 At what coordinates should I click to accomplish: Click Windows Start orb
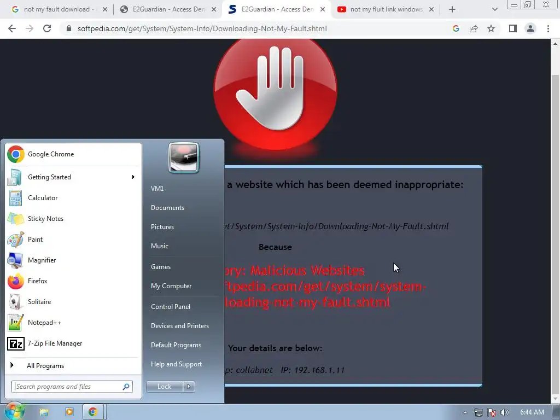(x=14, y=411)
